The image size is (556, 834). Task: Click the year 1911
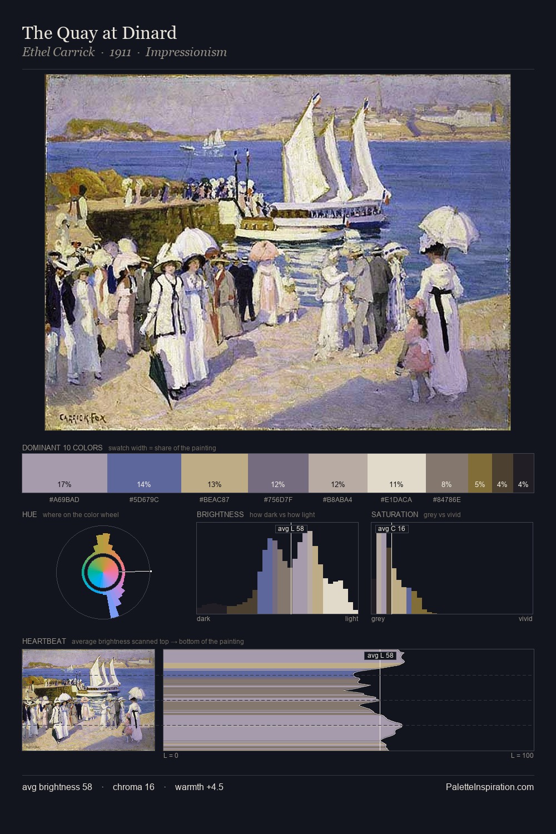[120, 52]
